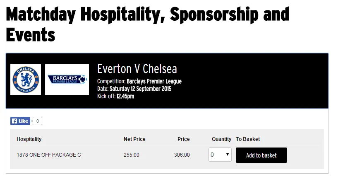Click the Chelsea Football Club crest

pos(26,80)
